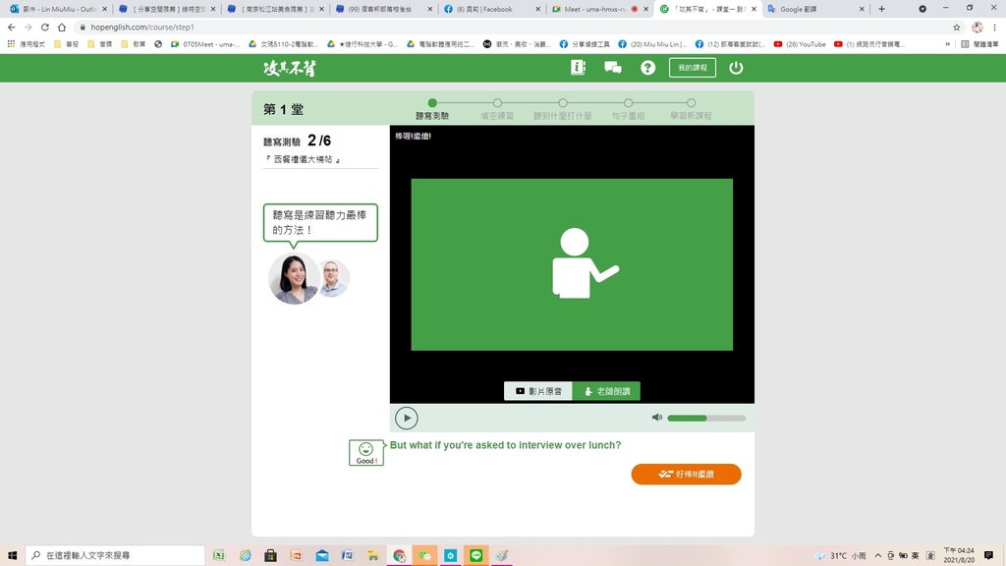Click browser forward arrow
The image size is (1006, 566).
pos(28,27)
